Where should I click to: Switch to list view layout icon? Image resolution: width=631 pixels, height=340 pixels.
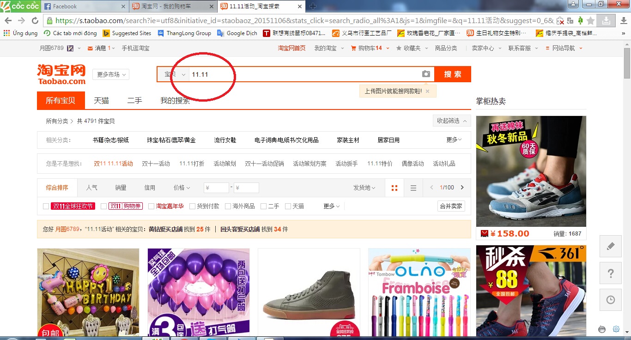(413, 188)
